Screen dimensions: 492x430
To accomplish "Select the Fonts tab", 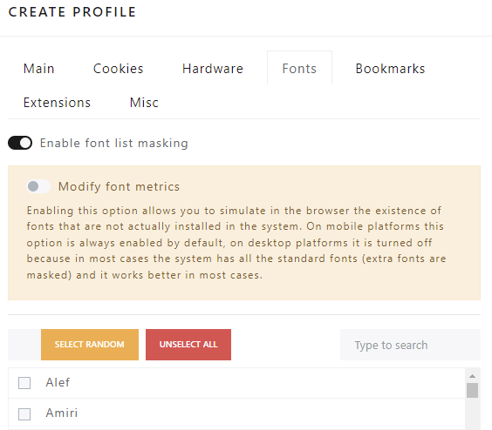I will click(x=299, y=69).
